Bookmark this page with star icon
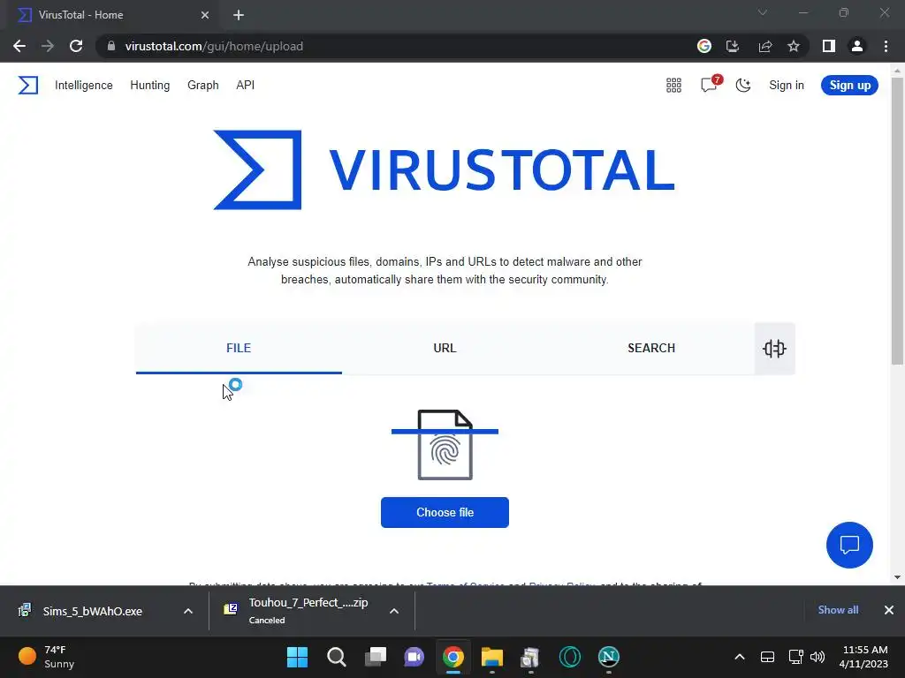This screenshot has height=678, width=905. pyautogui.click(x=794, y=46)
